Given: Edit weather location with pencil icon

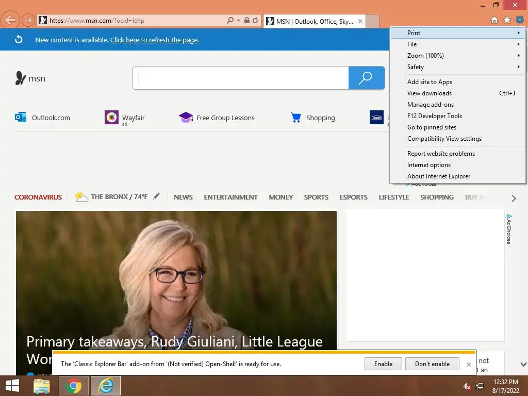Looking at the screenshot, I should pos(156,196).
